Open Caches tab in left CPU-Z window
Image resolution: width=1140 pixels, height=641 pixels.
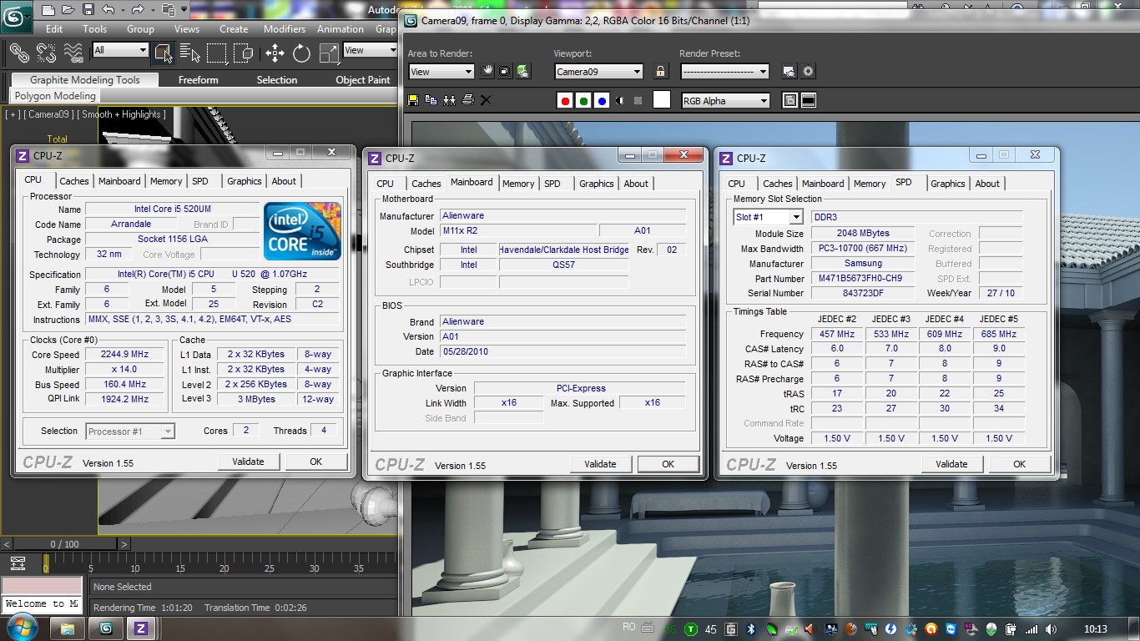click(x=74, y=181)
